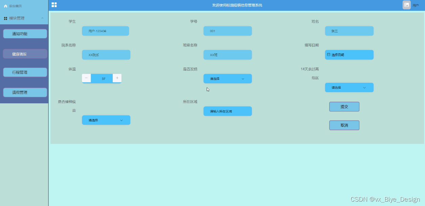
Task: Click the grid menu icon in header
Action: [x=54, y=5]
